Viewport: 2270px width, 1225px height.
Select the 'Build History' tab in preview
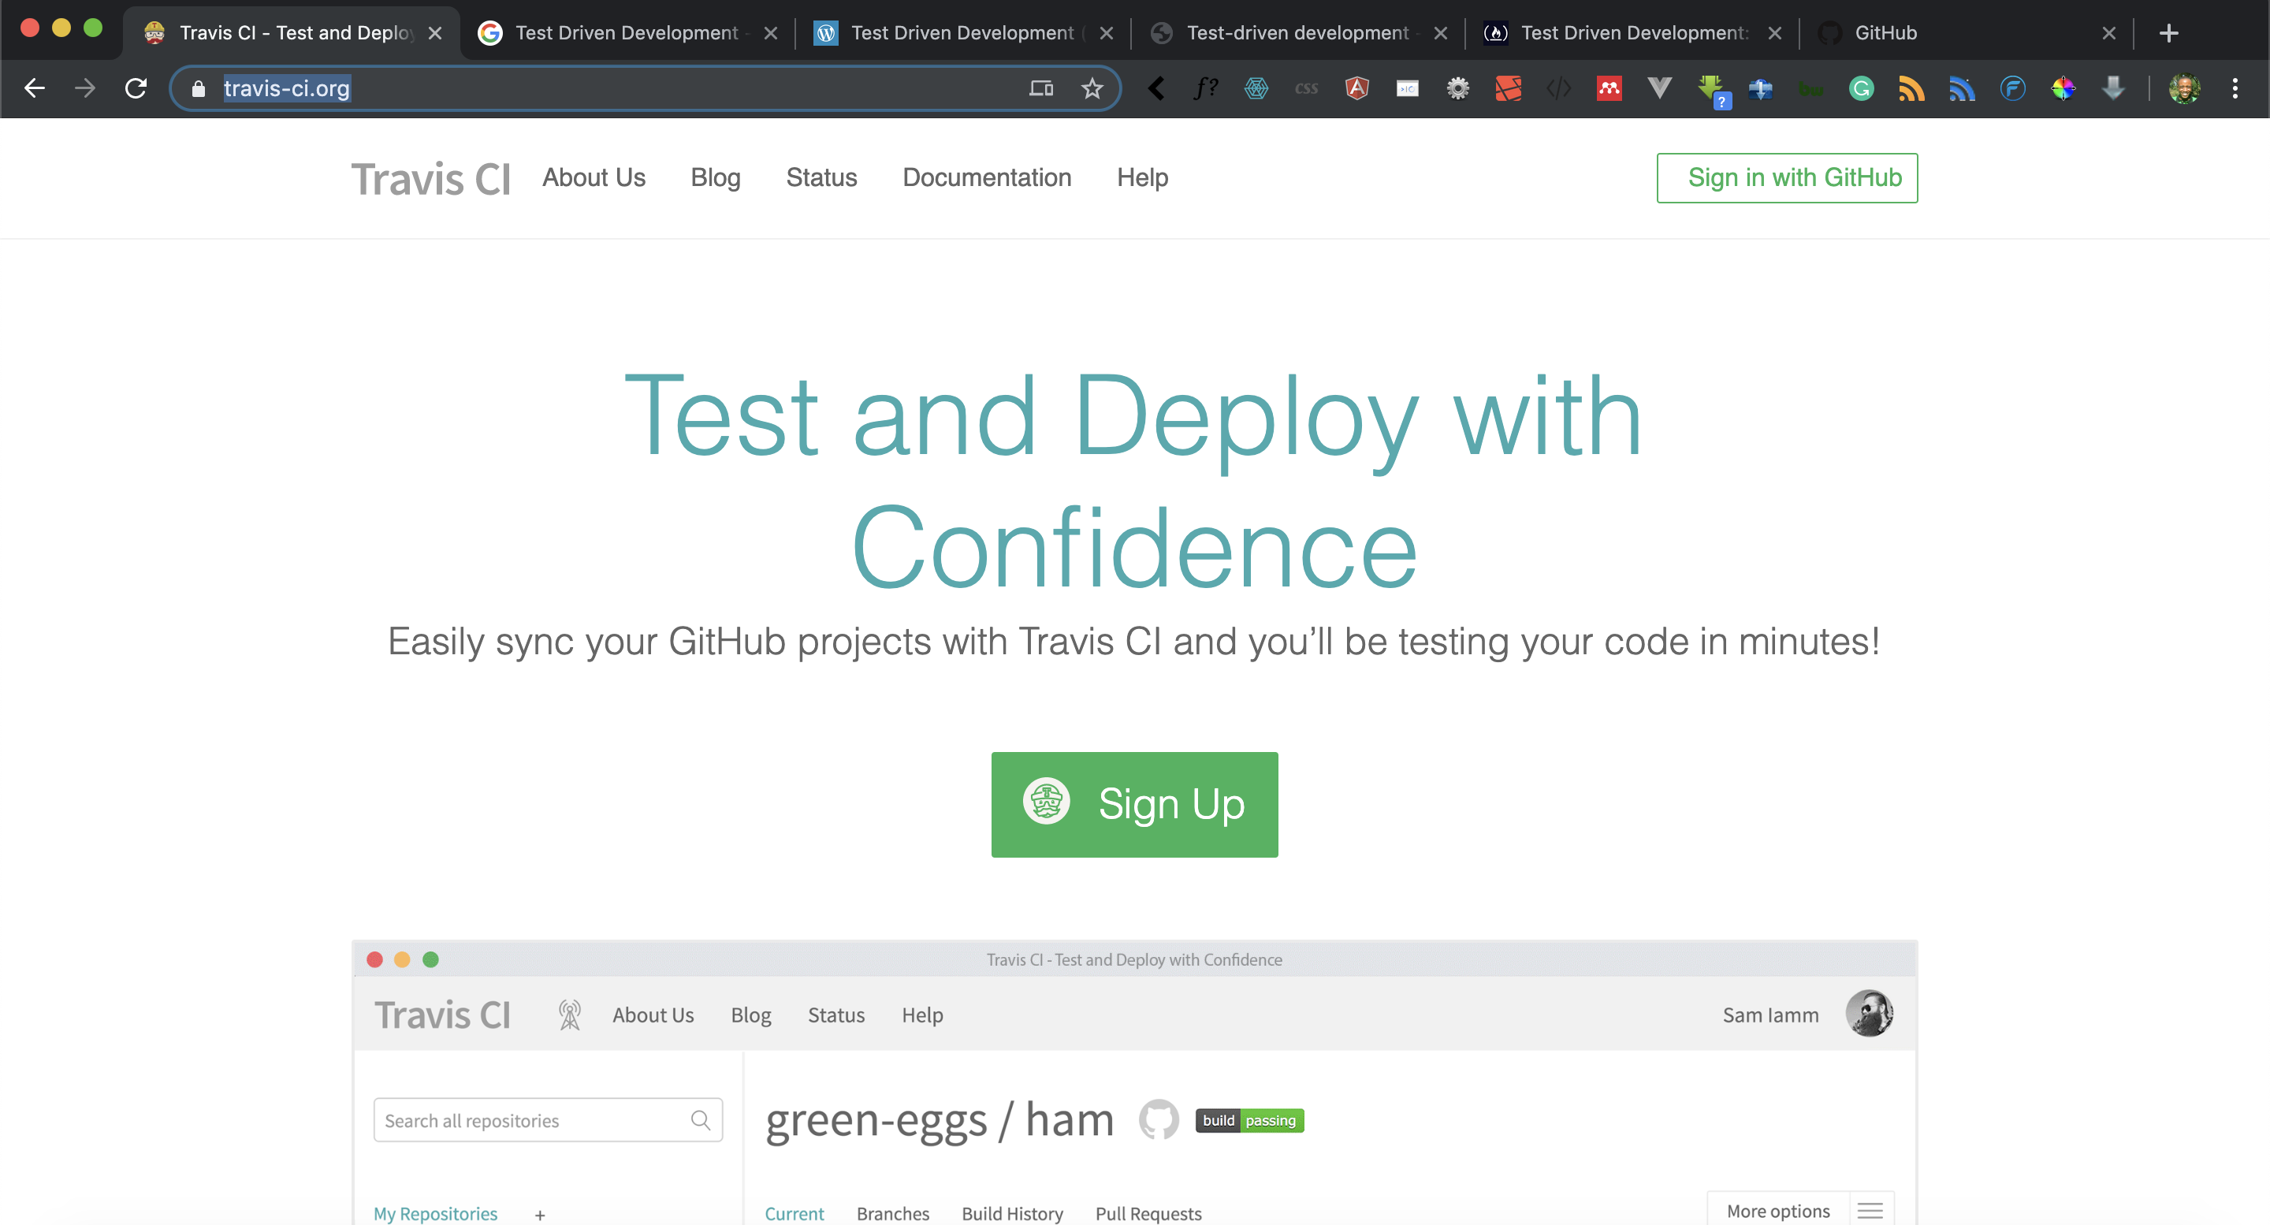tap(1011, 1212)
